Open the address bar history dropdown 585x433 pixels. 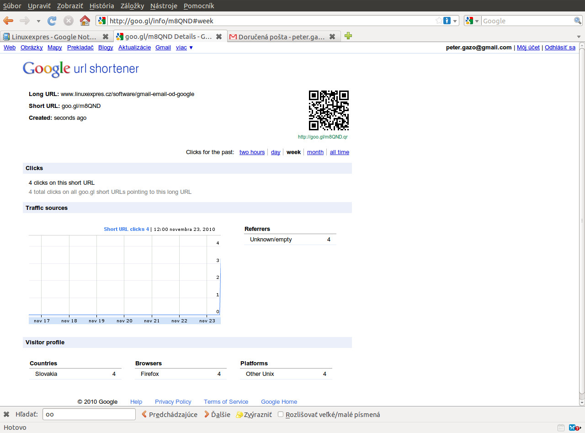point(455,21)
